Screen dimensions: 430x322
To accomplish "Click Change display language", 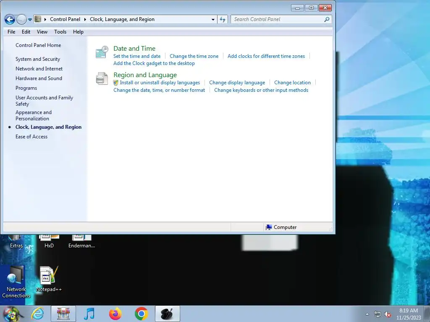I will point(237,83).
